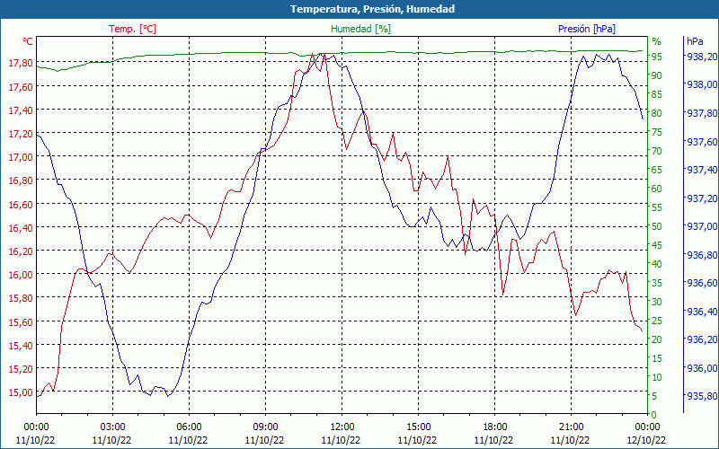This screenshot has width=719, height=449.
Task: Click the '17,40' temperature axis value
Action: click(x=21, y=110)
